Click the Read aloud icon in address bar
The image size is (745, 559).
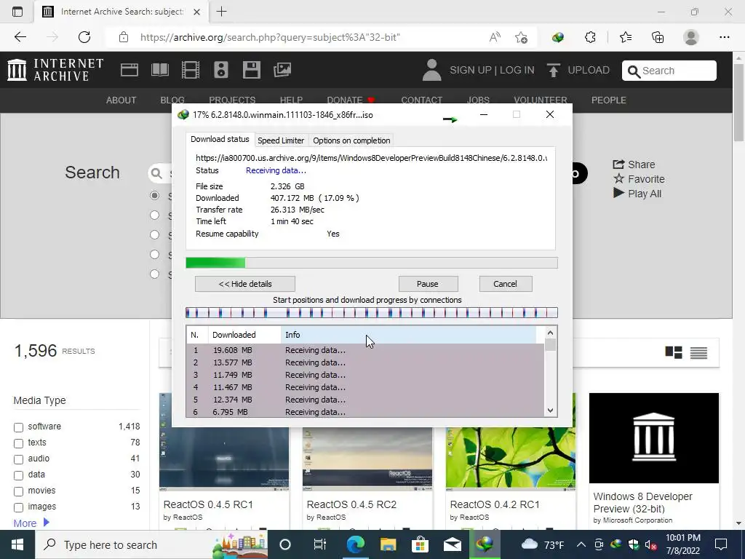tap(495, 37)
